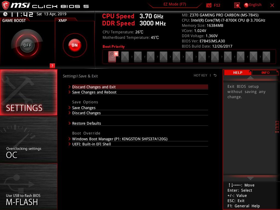The width and height of the screenshot is (280, 210).
Task: Select the first boot priority hard drive icon
Action: click(x=112, y=57)
